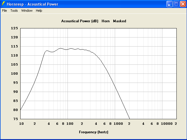Click the curve where it crosses 1000 Hz

115,86
